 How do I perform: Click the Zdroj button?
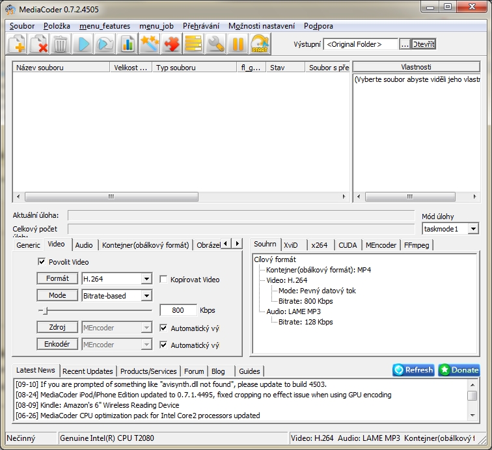[57, 327]
